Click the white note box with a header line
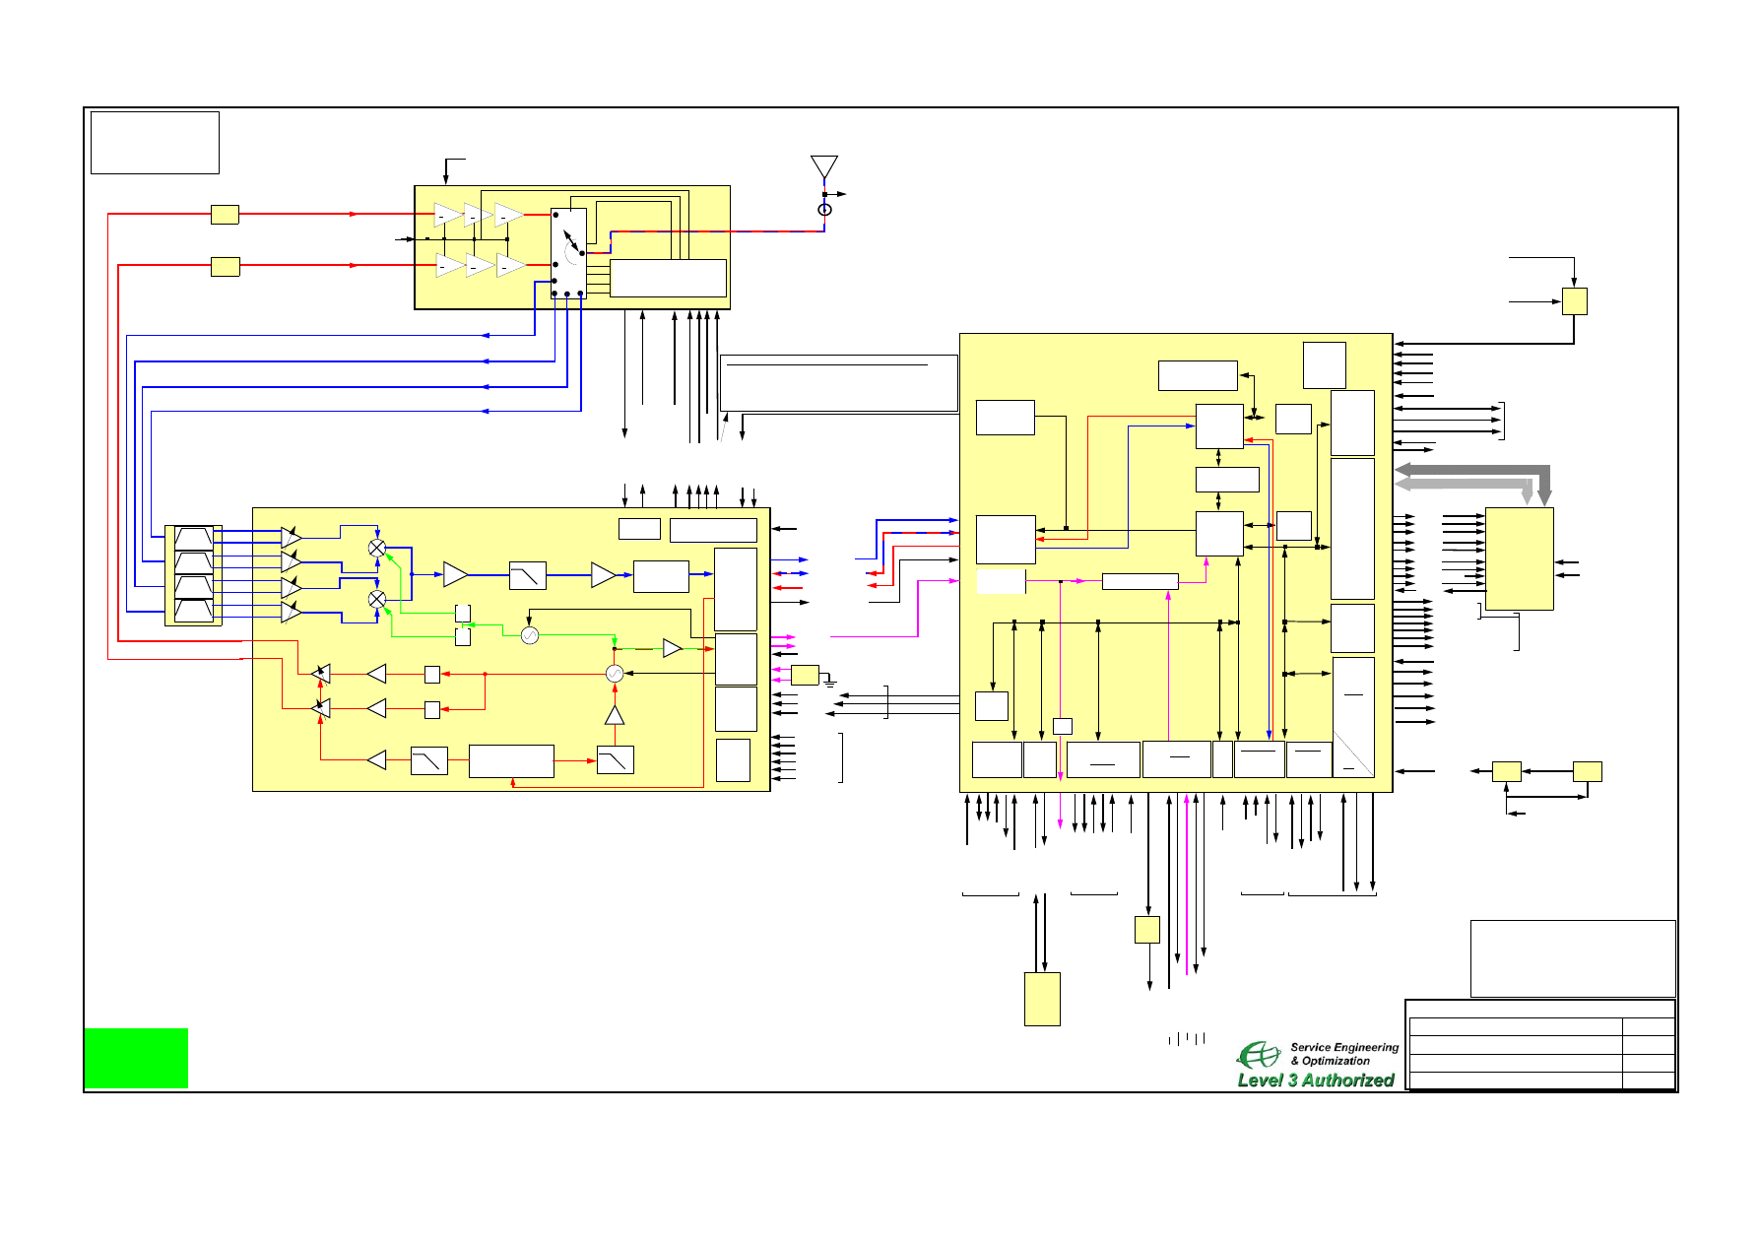Image resolution: width=1760 pixels, height=1244 pixels. (x=838, y=383)
